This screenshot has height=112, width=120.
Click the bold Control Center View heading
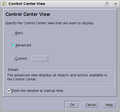click(28, 14)
